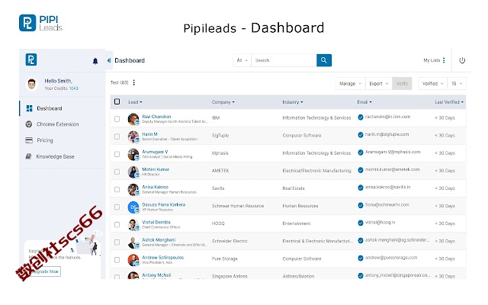Open Andrew Sotiropoulos lead name link
488x305 pixels.
click(x=162, y=258)
